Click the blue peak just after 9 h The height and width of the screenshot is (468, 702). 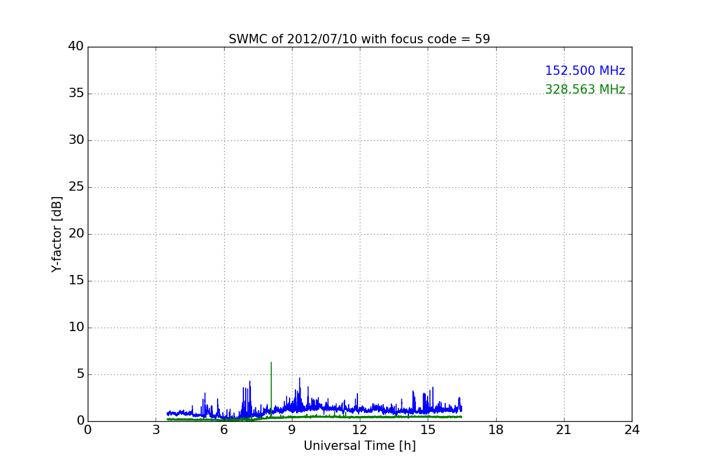(300, 393)
